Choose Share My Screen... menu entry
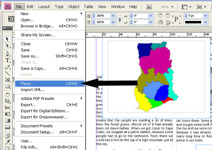212x150 pixels. point(50,35)
